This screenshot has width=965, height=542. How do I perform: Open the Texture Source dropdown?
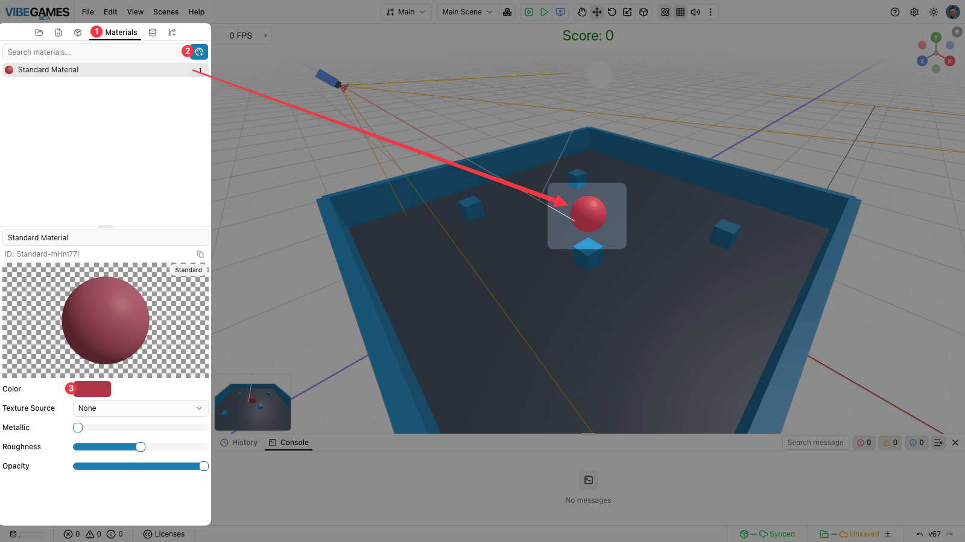(x=141, y=408)
